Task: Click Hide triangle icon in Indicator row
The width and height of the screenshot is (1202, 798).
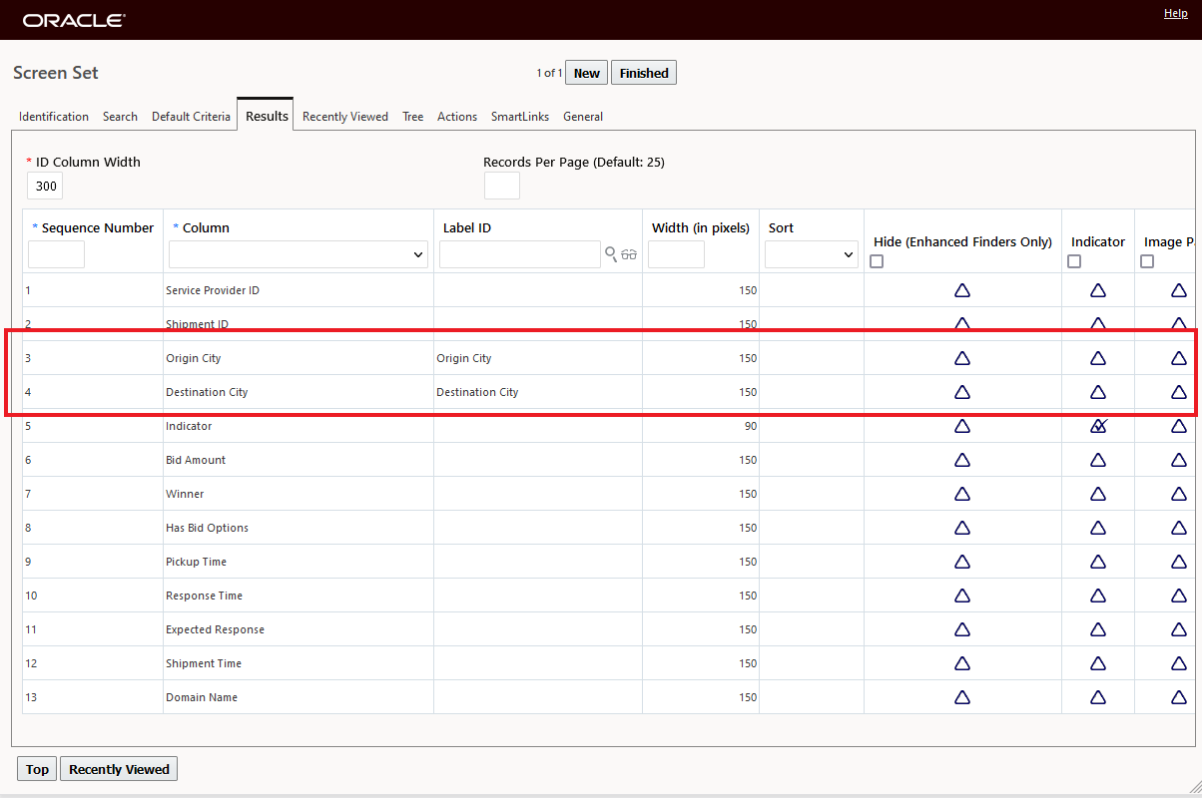Action: click(962, 426)
